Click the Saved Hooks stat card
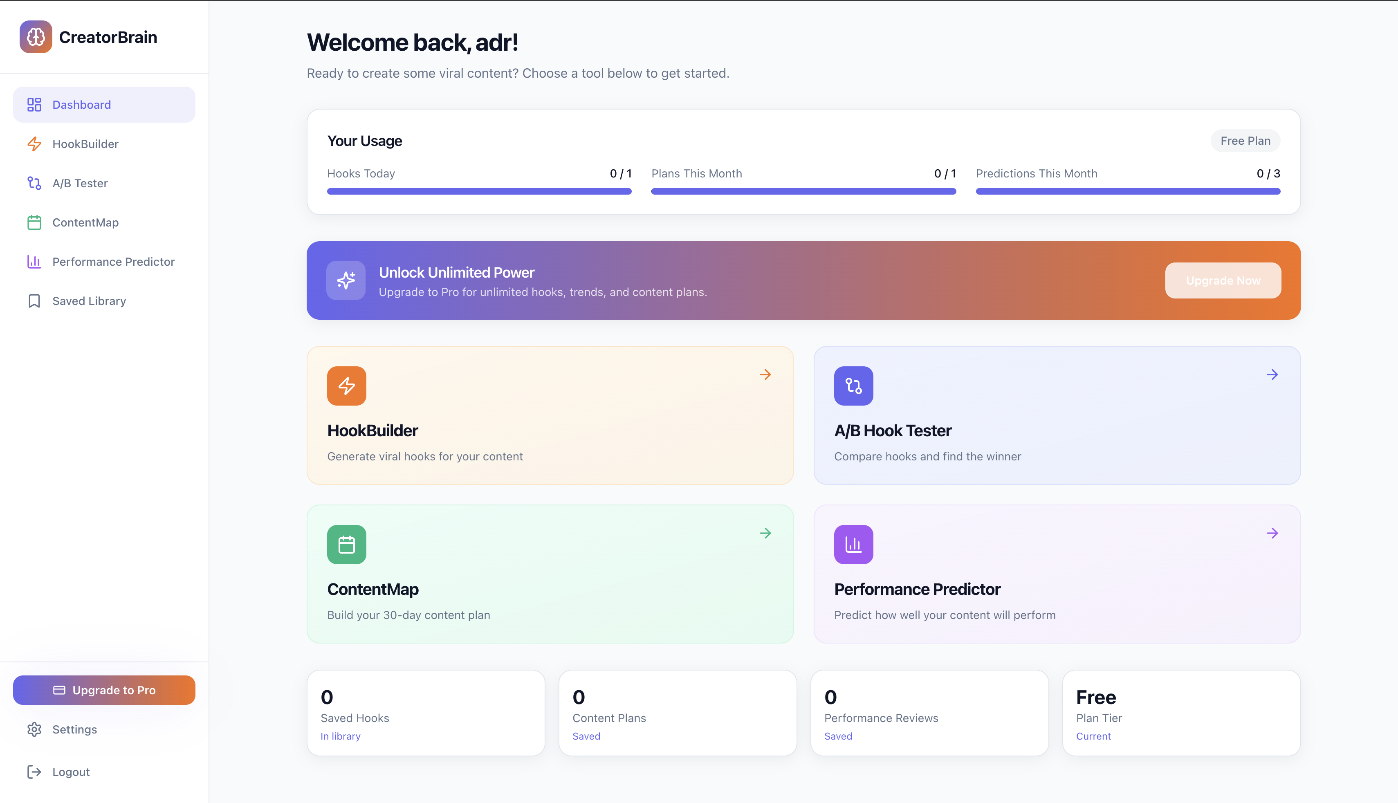This screenshot has height=803, width=1398. (x=425, y=713)
